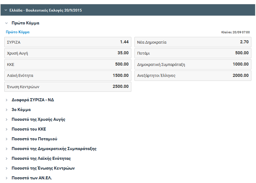Image resolution: width=256 pixels, height=183 pixels.
Task: Click Ποσοστό της Λαϊκής Ενότητας heading
Action: 41,158
